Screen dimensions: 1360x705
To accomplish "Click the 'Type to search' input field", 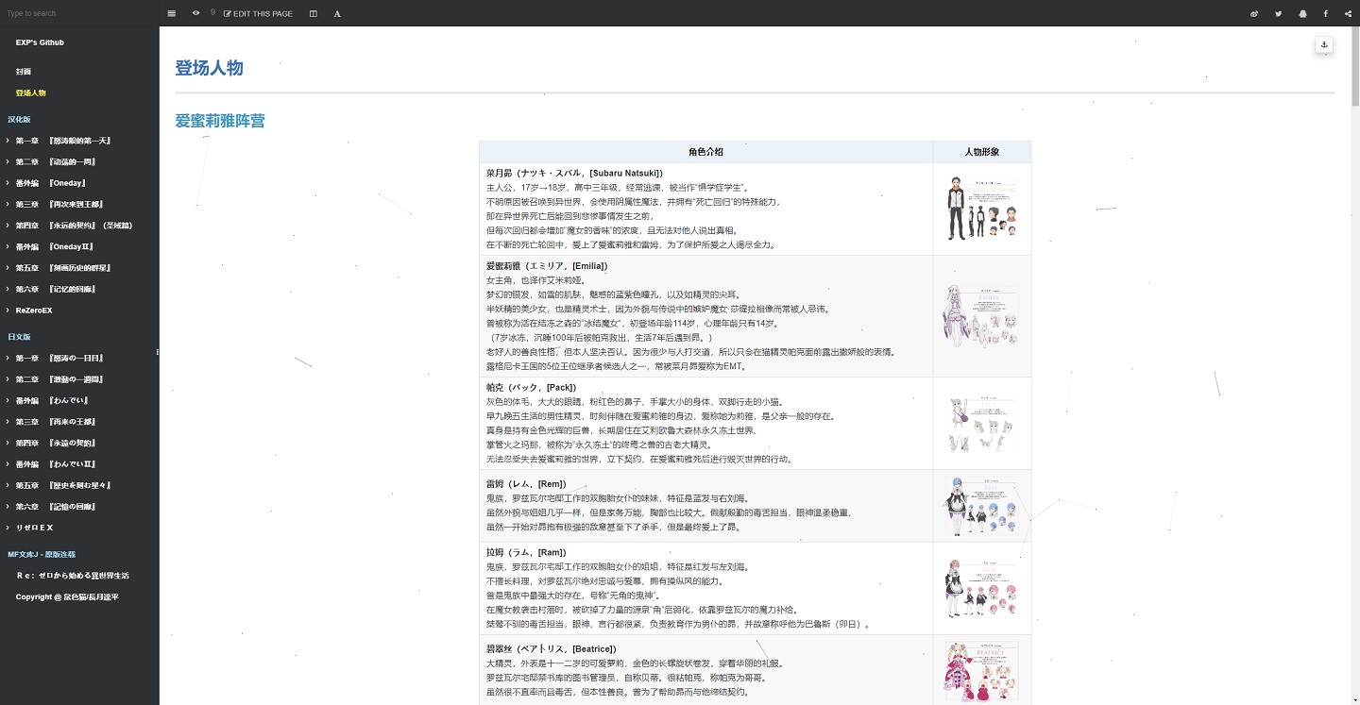I will 79,13.
